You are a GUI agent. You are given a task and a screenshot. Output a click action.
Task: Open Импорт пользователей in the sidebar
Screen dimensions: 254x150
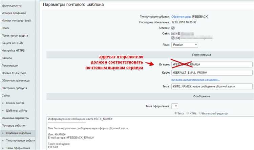tap(16, 20)
